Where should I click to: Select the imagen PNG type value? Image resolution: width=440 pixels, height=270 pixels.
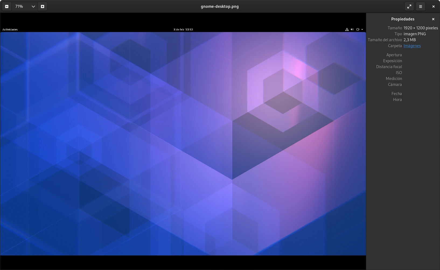(415, 34)
